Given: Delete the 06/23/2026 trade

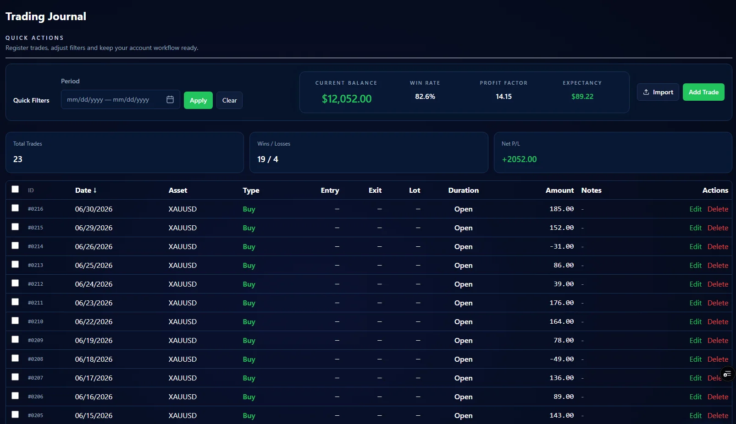Looking at the screenshot, I should tap(718, 303).
